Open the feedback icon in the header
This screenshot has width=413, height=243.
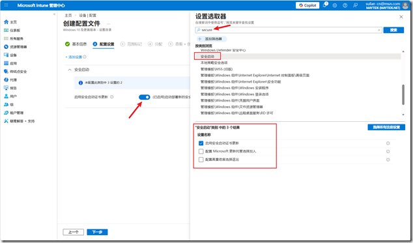tap(355, 5)
